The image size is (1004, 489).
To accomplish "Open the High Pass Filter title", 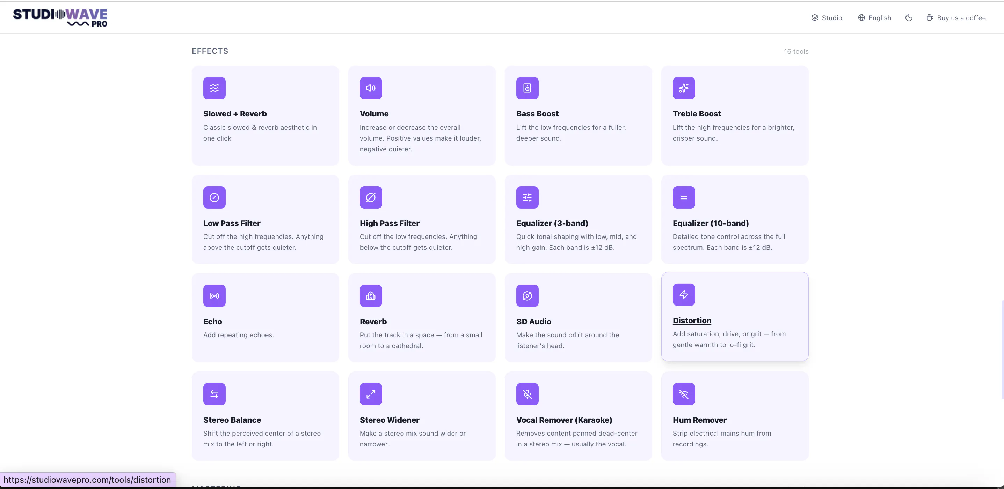I will click(390, 223).
